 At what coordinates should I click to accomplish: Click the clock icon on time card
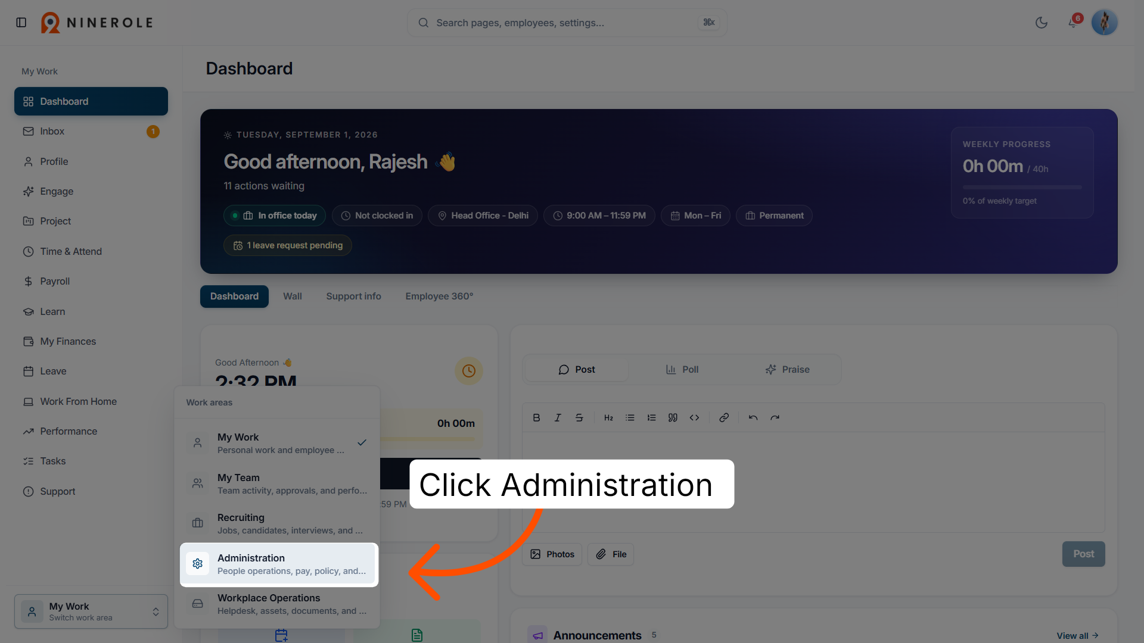[469, 371]
